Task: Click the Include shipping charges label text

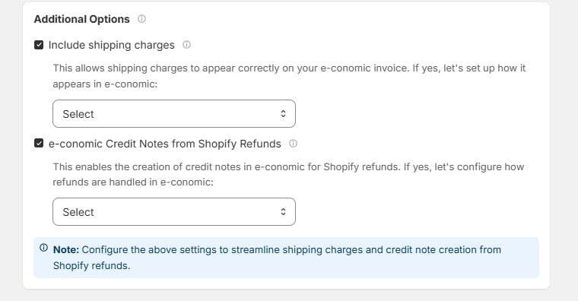Action: point(111,45)
